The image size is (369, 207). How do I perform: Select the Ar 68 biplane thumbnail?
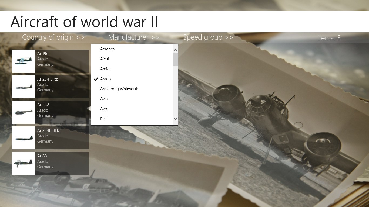(x=23, y=163)
